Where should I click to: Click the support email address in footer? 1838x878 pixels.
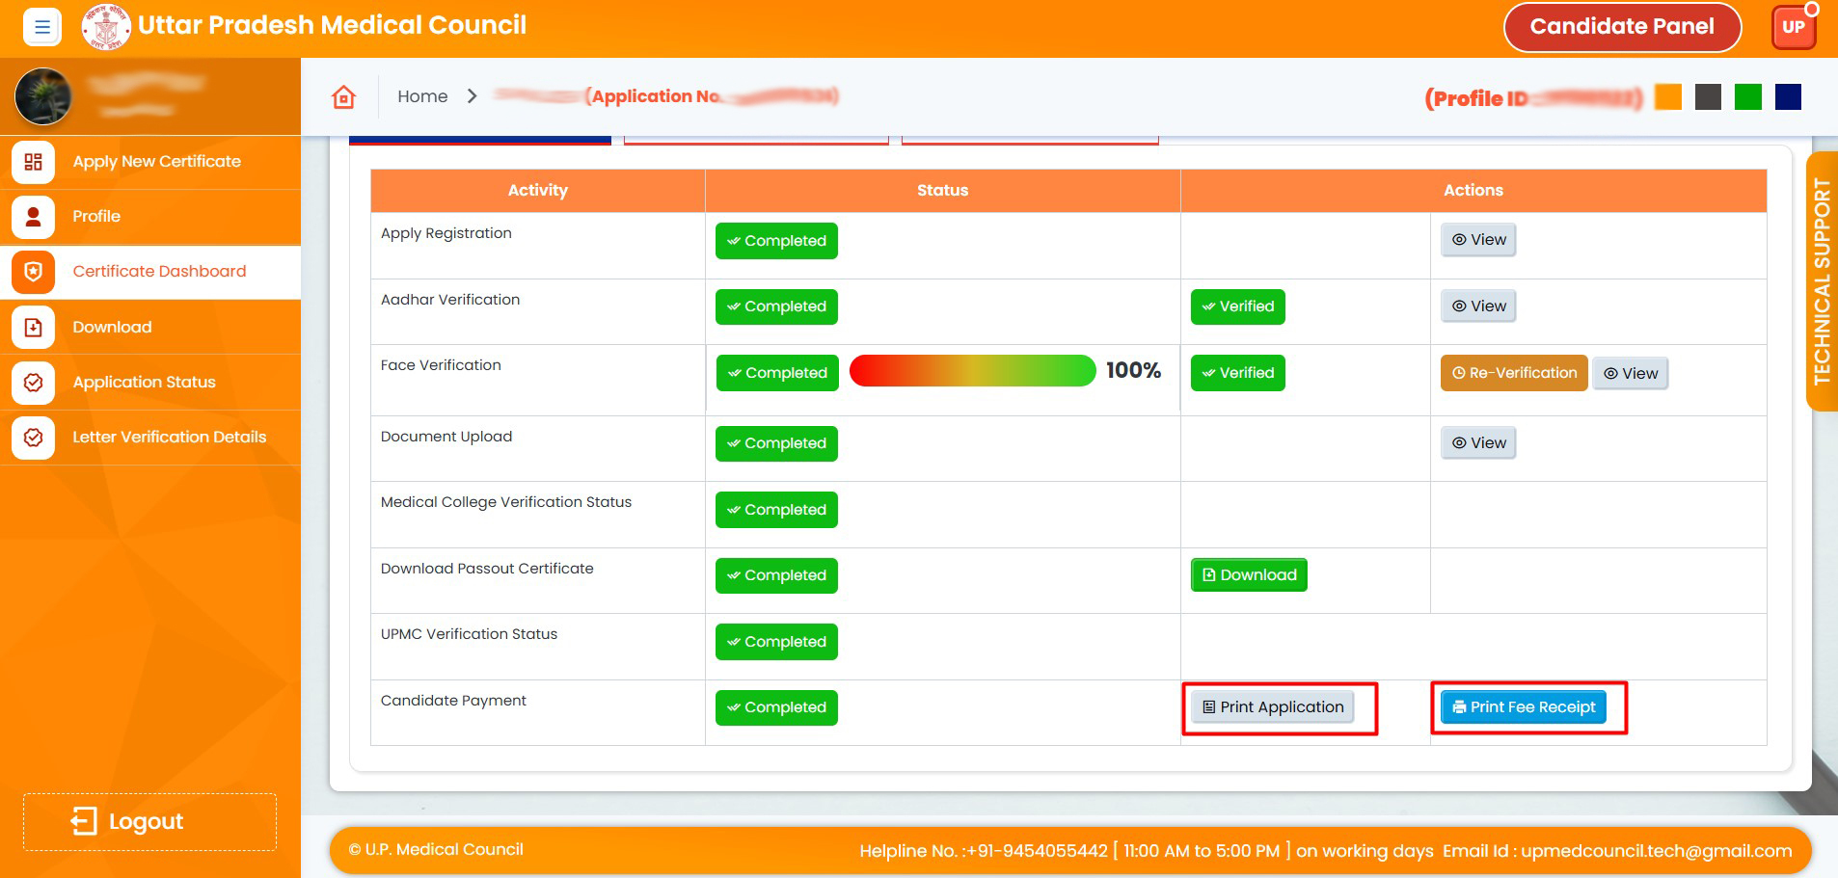(1656, 851)
